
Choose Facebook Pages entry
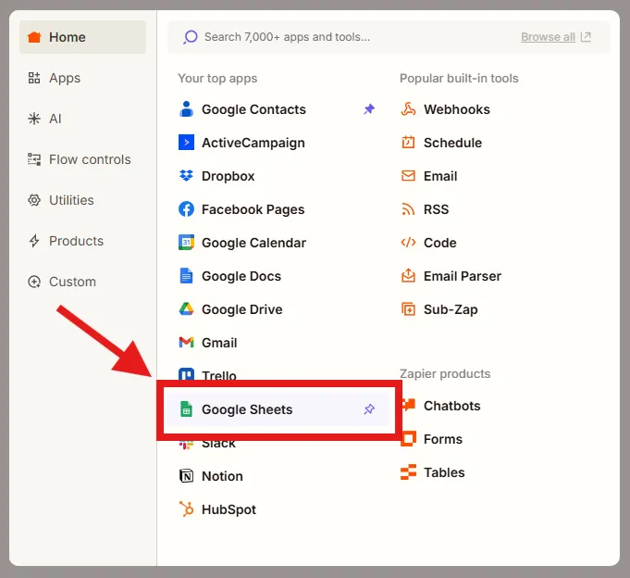253,209
